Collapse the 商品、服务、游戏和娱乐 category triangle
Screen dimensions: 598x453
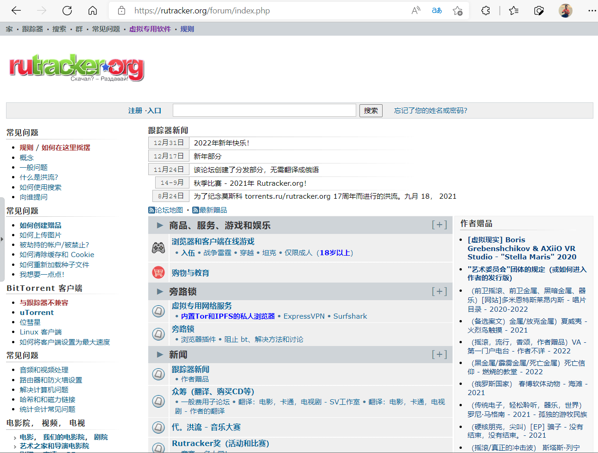point(160,225)
